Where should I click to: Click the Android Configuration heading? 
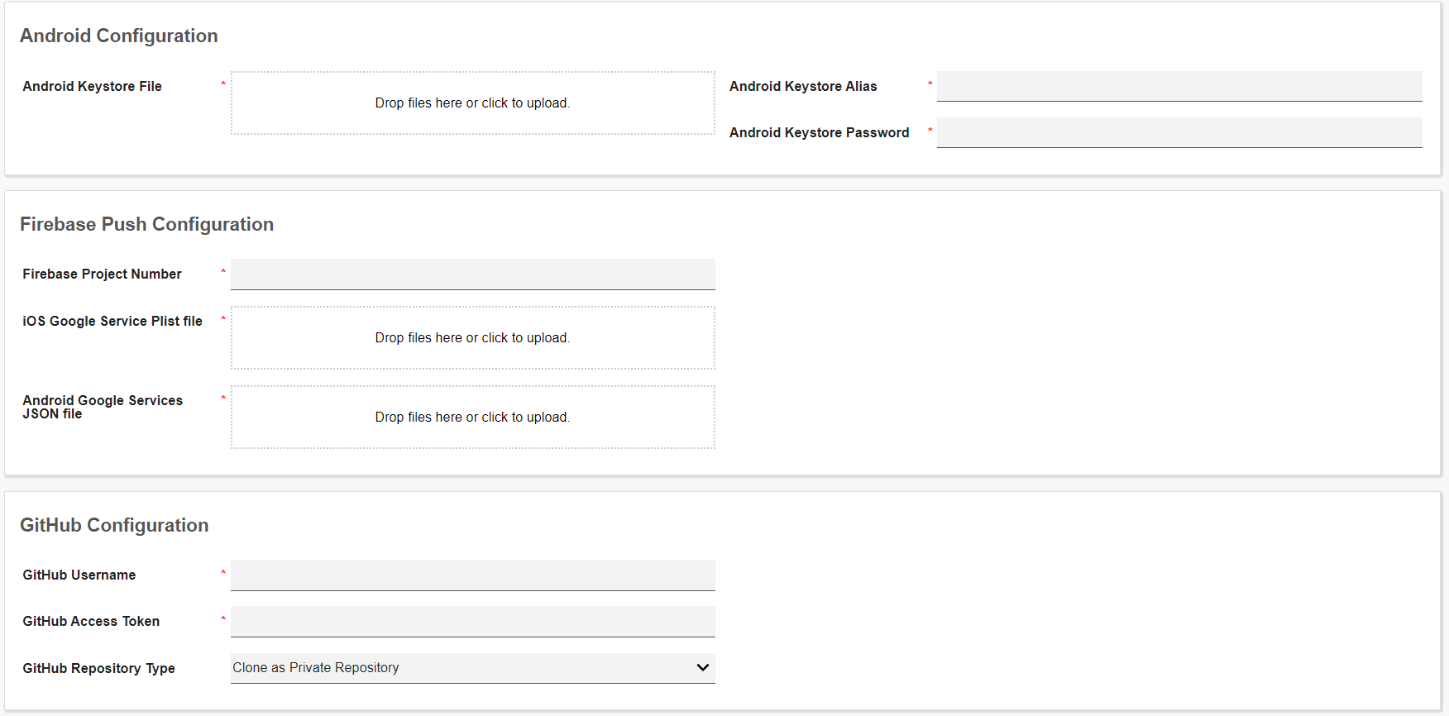119,36
